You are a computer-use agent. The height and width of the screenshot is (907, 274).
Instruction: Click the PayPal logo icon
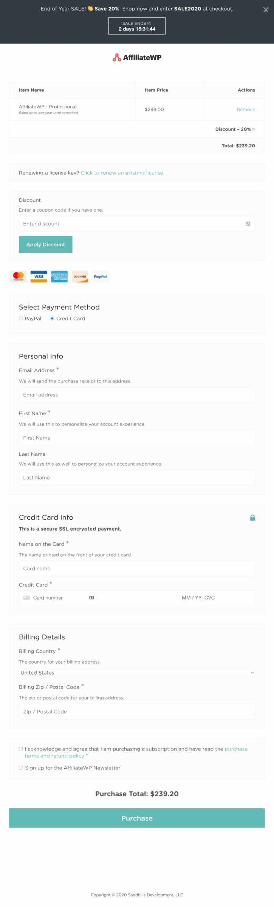pyautogui.click(x=101, y=277)
